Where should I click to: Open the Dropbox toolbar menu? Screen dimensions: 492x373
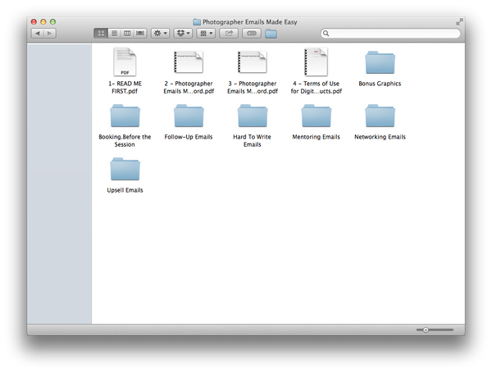183,34
